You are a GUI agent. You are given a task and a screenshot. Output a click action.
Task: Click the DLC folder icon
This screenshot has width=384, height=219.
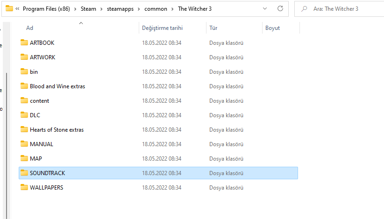tap(24, 115)
